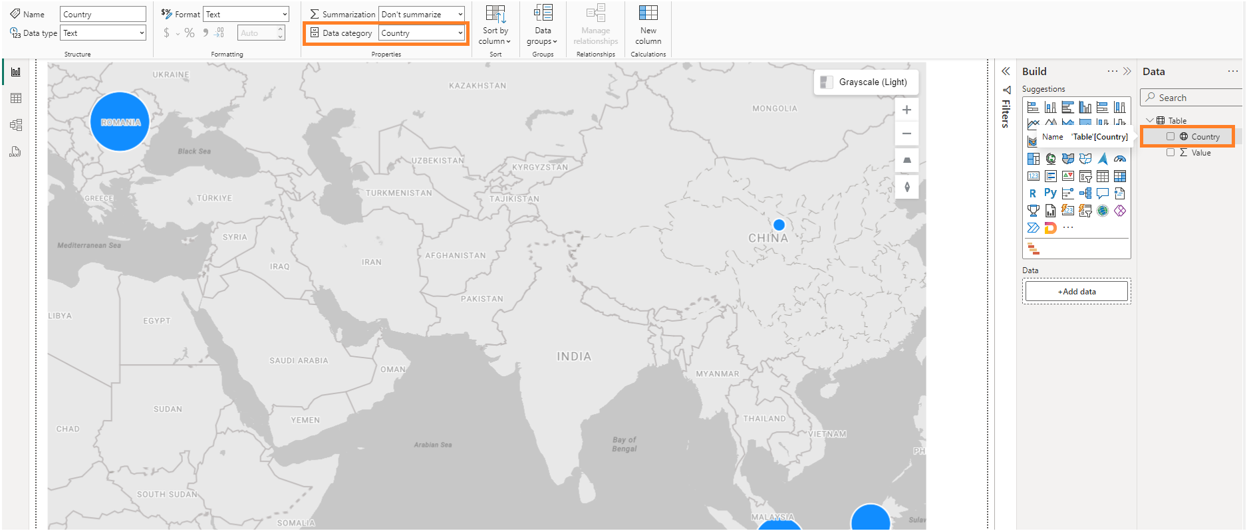Screen dimensions: 1247x531
Task: Open the Data category dropdown
Action: tap(422, 33)
